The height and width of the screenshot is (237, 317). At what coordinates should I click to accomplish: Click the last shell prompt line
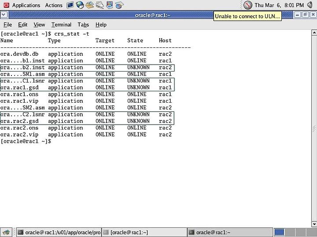point(26,141)
